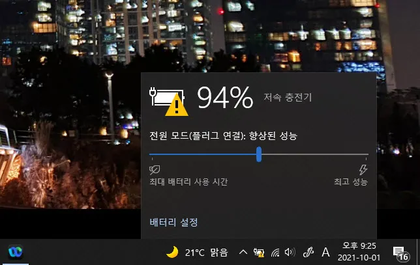This screenshot has width=420, height=265.
Task: Open the clock showing 오후 9:25
Action: pos(359,251)
